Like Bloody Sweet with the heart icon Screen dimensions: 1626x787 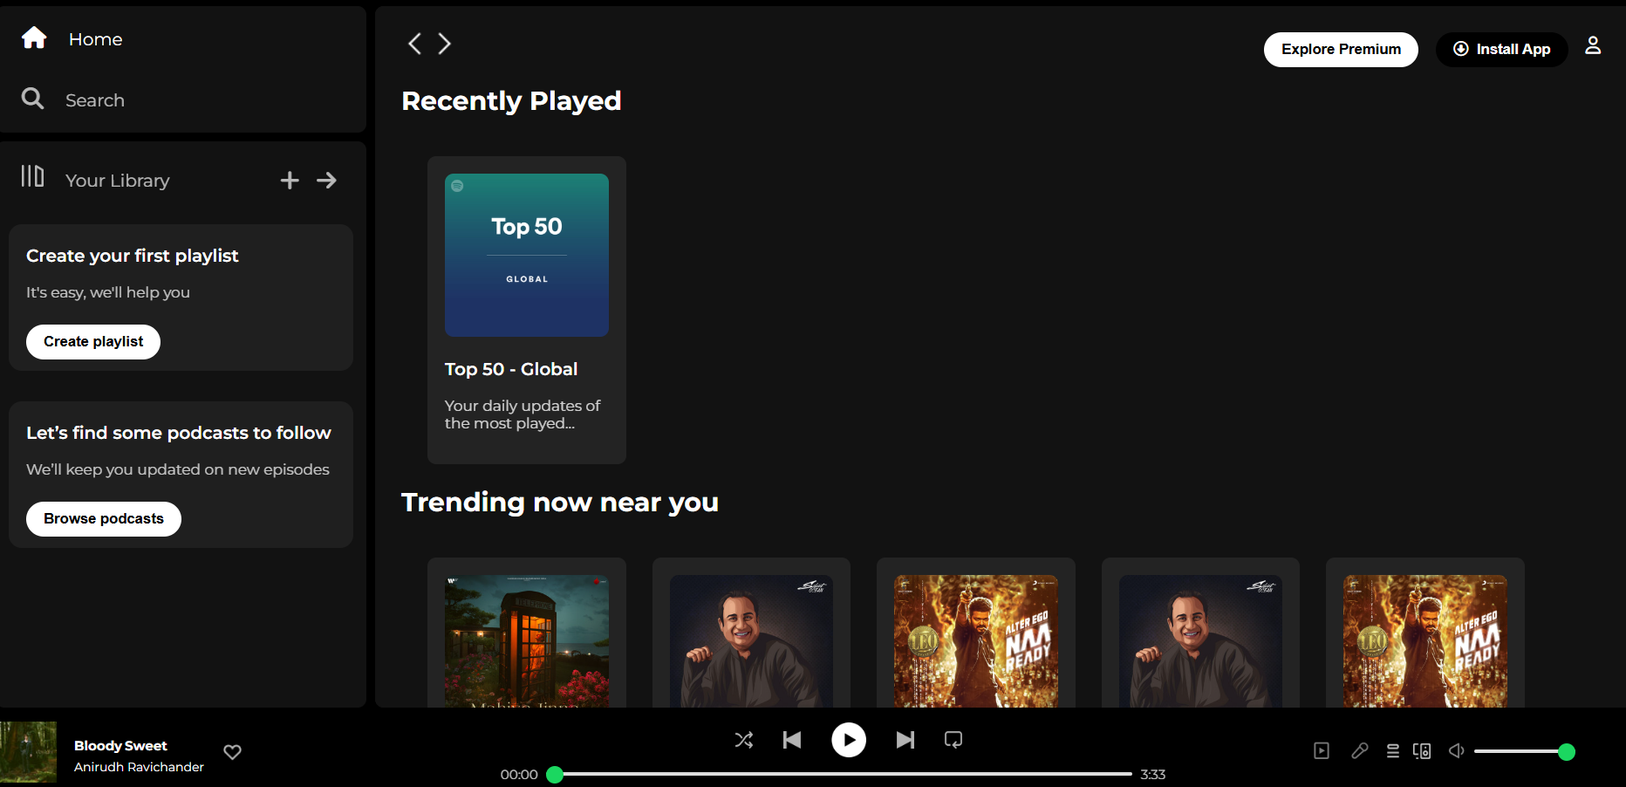(233, 752)
